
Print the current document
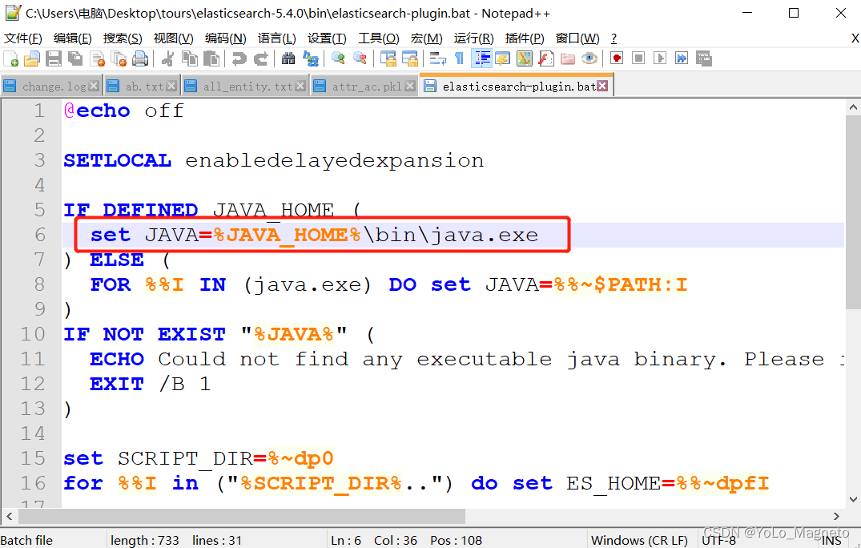tap(139, 58)
